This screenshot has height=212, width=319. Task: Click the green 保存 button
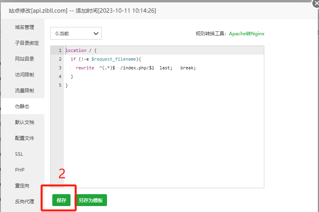61,201
